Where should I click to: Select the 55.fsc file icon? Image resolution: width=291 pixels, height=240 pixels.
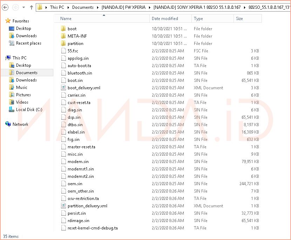pyautogui.click(x=63, y=51)
